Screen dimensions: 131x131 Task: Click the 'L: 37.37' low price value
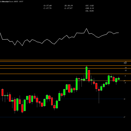click(x=68, y=8)
